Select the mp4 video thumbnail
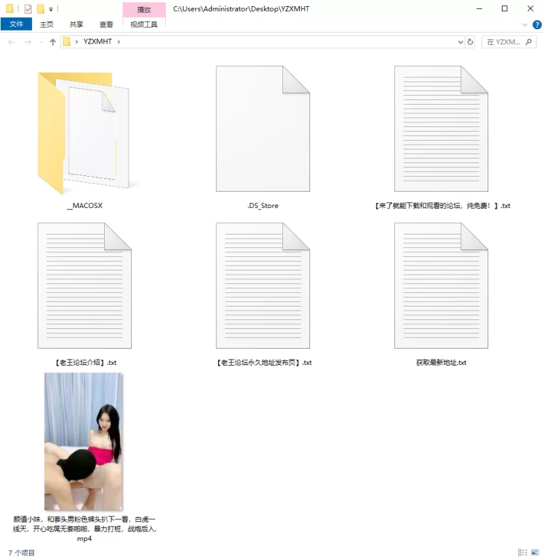 click(83, 441)
